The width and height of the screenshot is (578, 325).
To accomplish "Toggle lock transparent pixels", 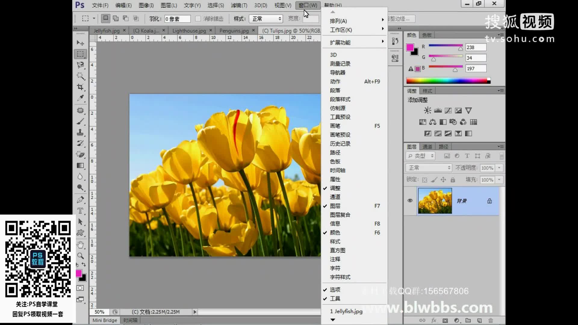I will (424, 180).
